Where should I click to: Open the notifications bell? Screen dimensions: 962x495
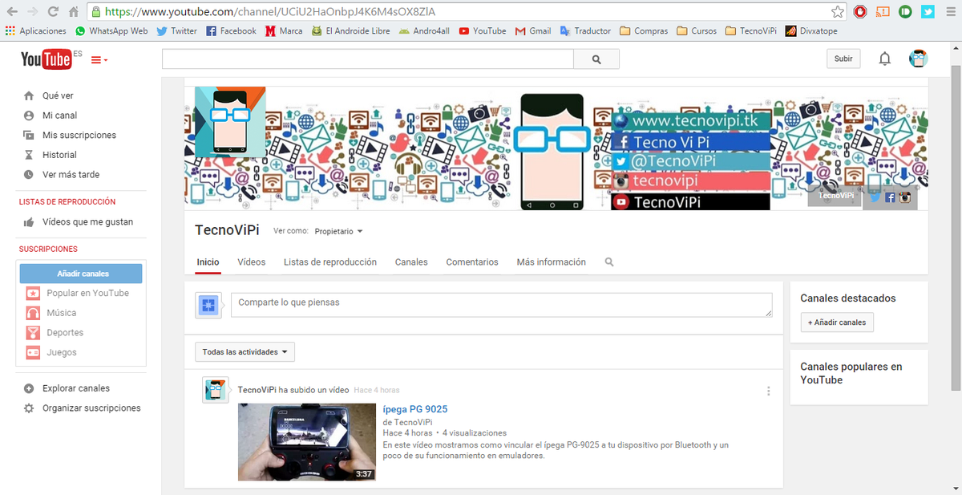(885, 59)
